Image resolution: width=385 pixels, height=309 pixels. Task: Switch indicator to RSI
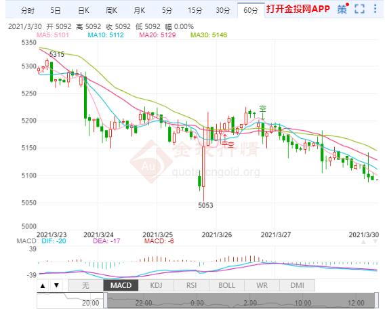pos(192,285)
